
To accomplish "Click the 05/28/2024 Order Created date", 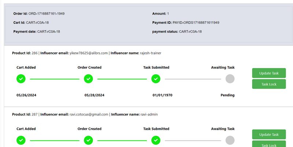I will pos(94,95).
